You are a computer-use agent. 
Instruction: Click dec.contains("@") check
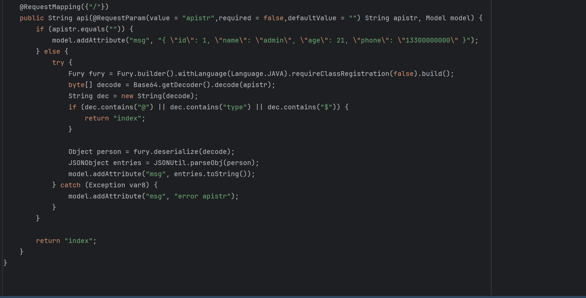click(119, 107)
